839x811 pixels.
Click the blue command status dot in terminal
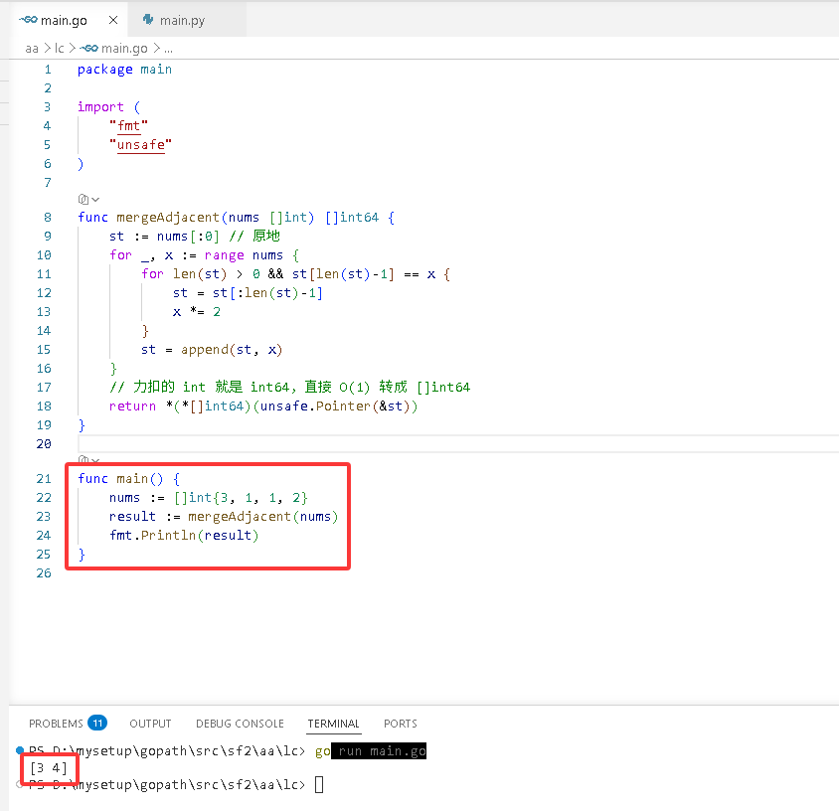pyautogui.click(x=20, y=749)
